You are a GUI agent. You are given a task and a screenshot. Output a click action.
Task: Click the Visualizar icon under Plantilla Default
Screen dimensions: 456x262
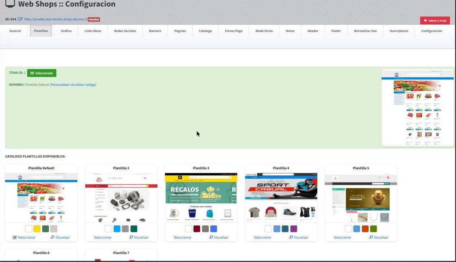point(52,237)
